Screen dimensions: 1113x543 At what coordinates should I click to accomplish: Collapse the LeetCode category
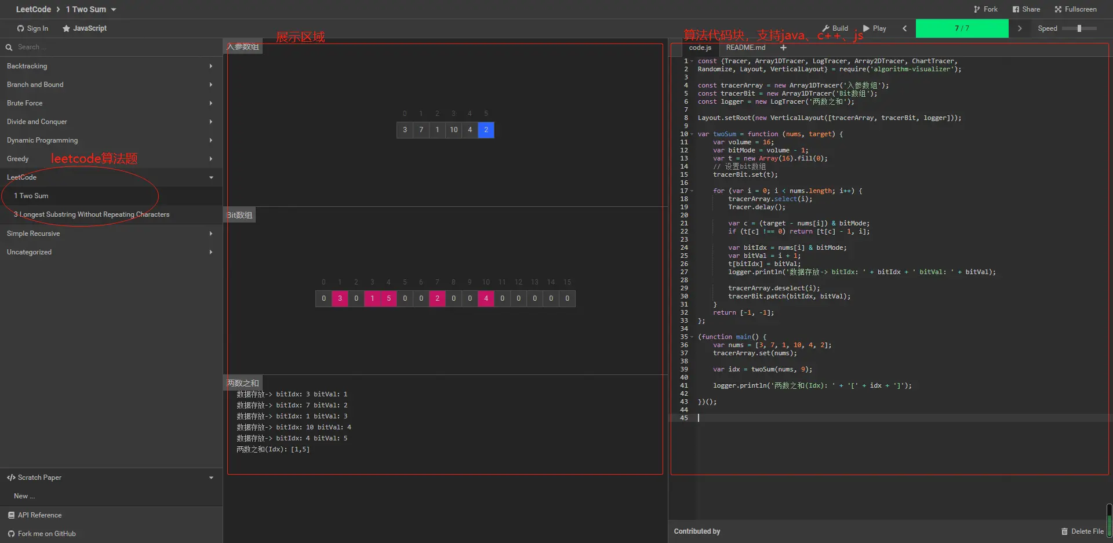(x=110, y=177)
